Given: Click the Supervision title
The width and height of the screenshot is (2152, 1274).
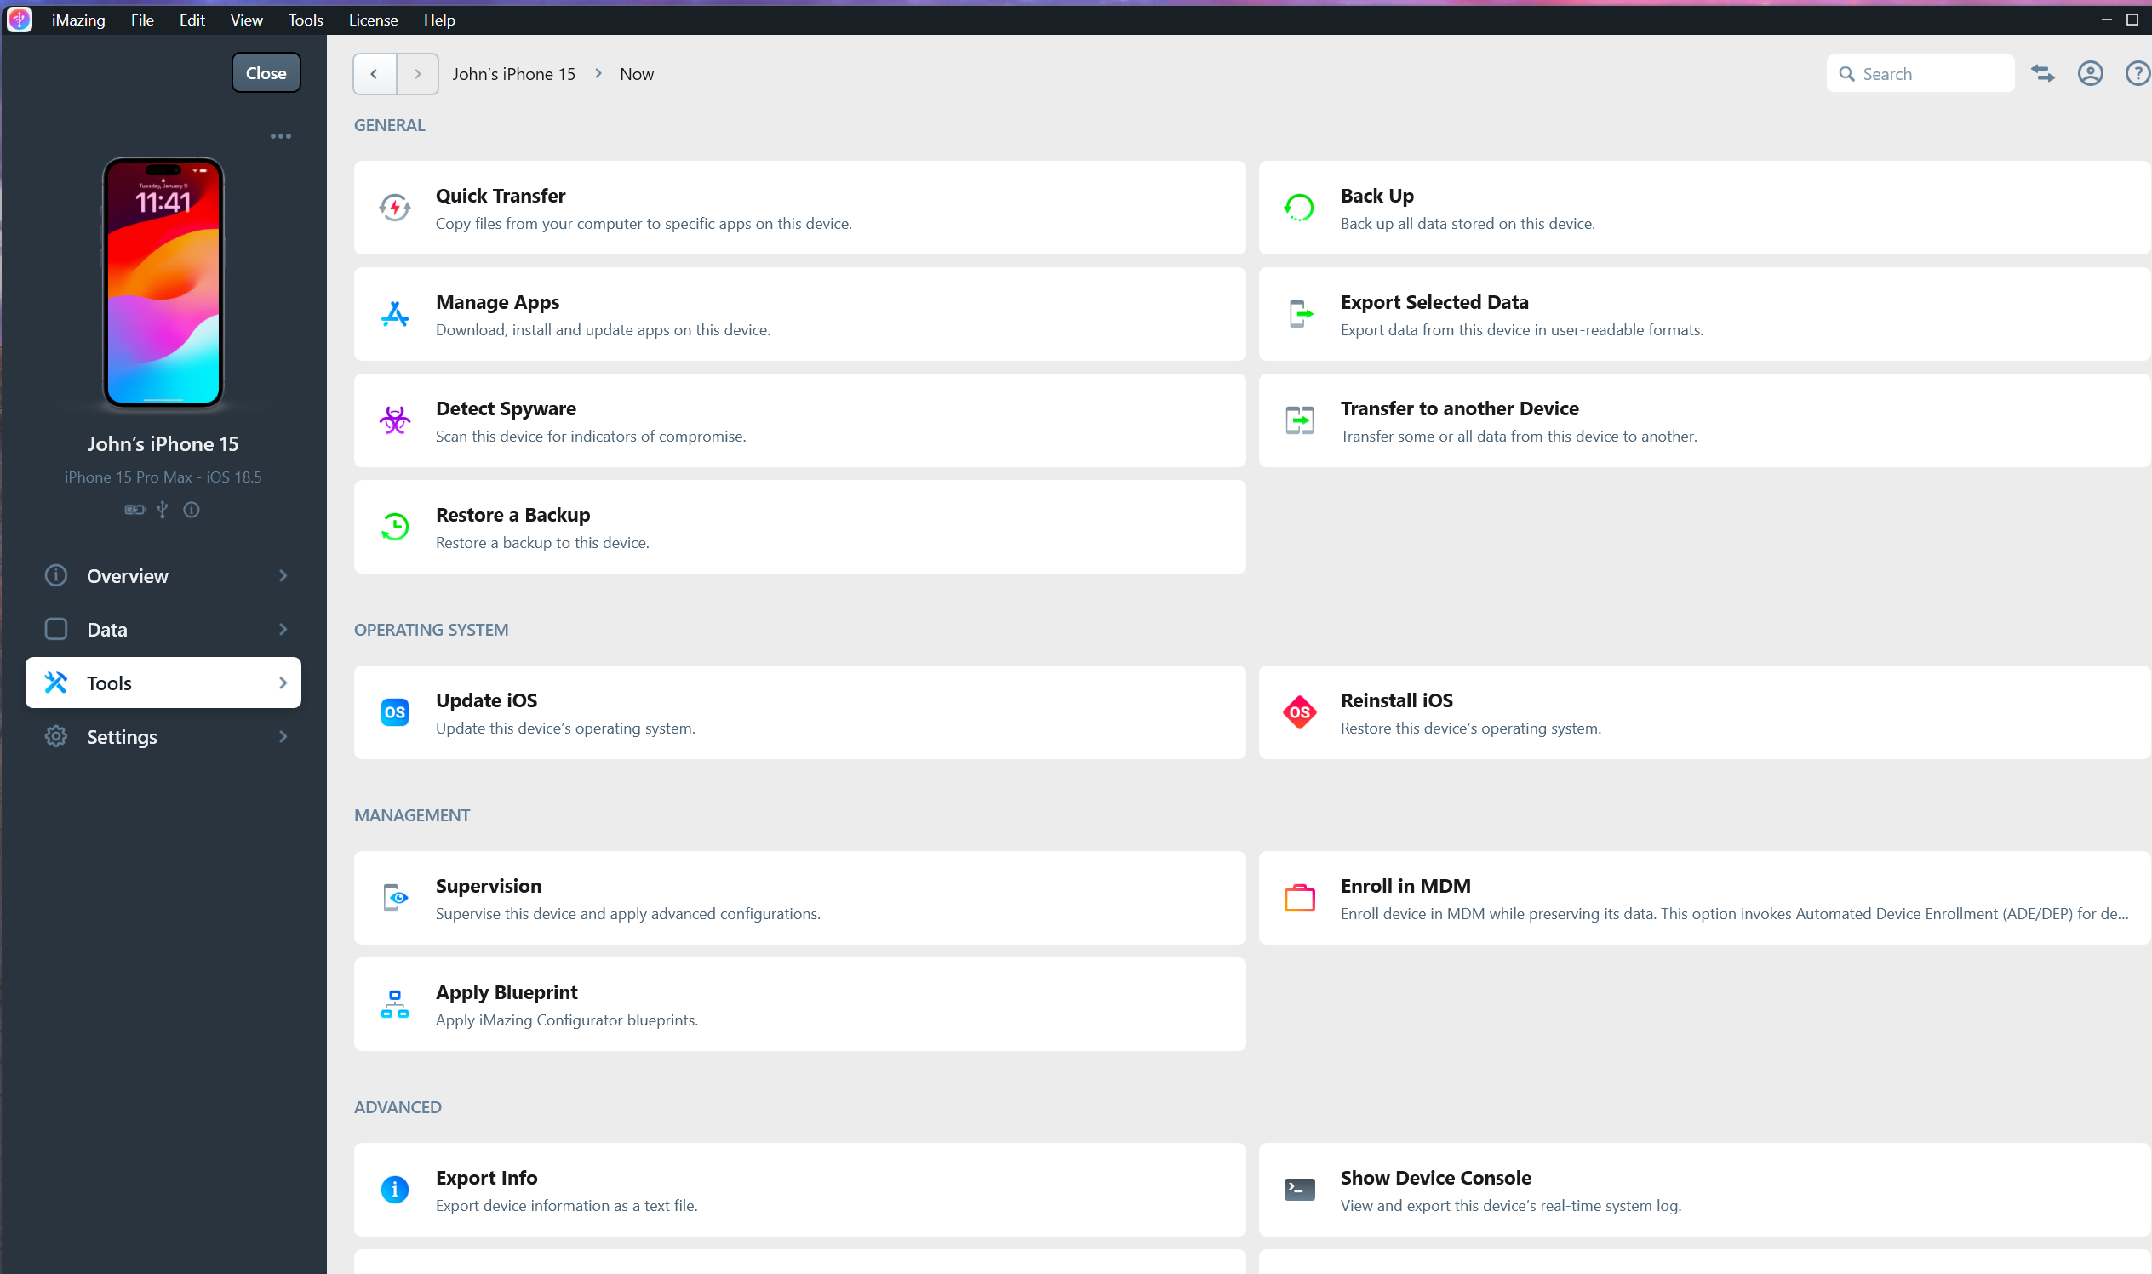Looking at the screenshot, I should coord(489,886).
